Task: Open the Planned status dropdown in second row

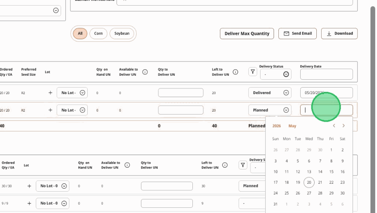Action: coord(270,110)
